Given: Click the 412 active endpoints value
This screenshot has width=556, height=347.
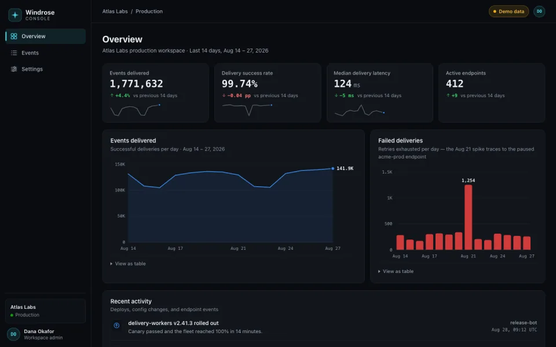Looking at the screenshot, I should click(455, 83).
